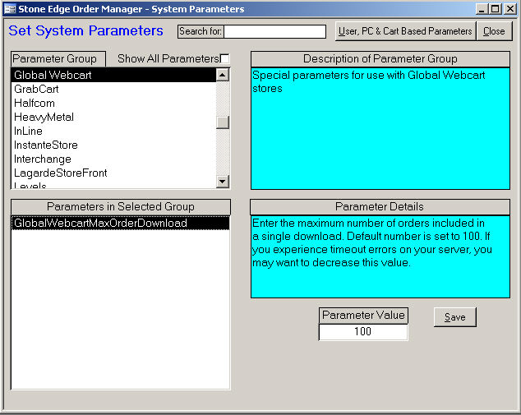Close the window with the X button

[x=510, y=9]
